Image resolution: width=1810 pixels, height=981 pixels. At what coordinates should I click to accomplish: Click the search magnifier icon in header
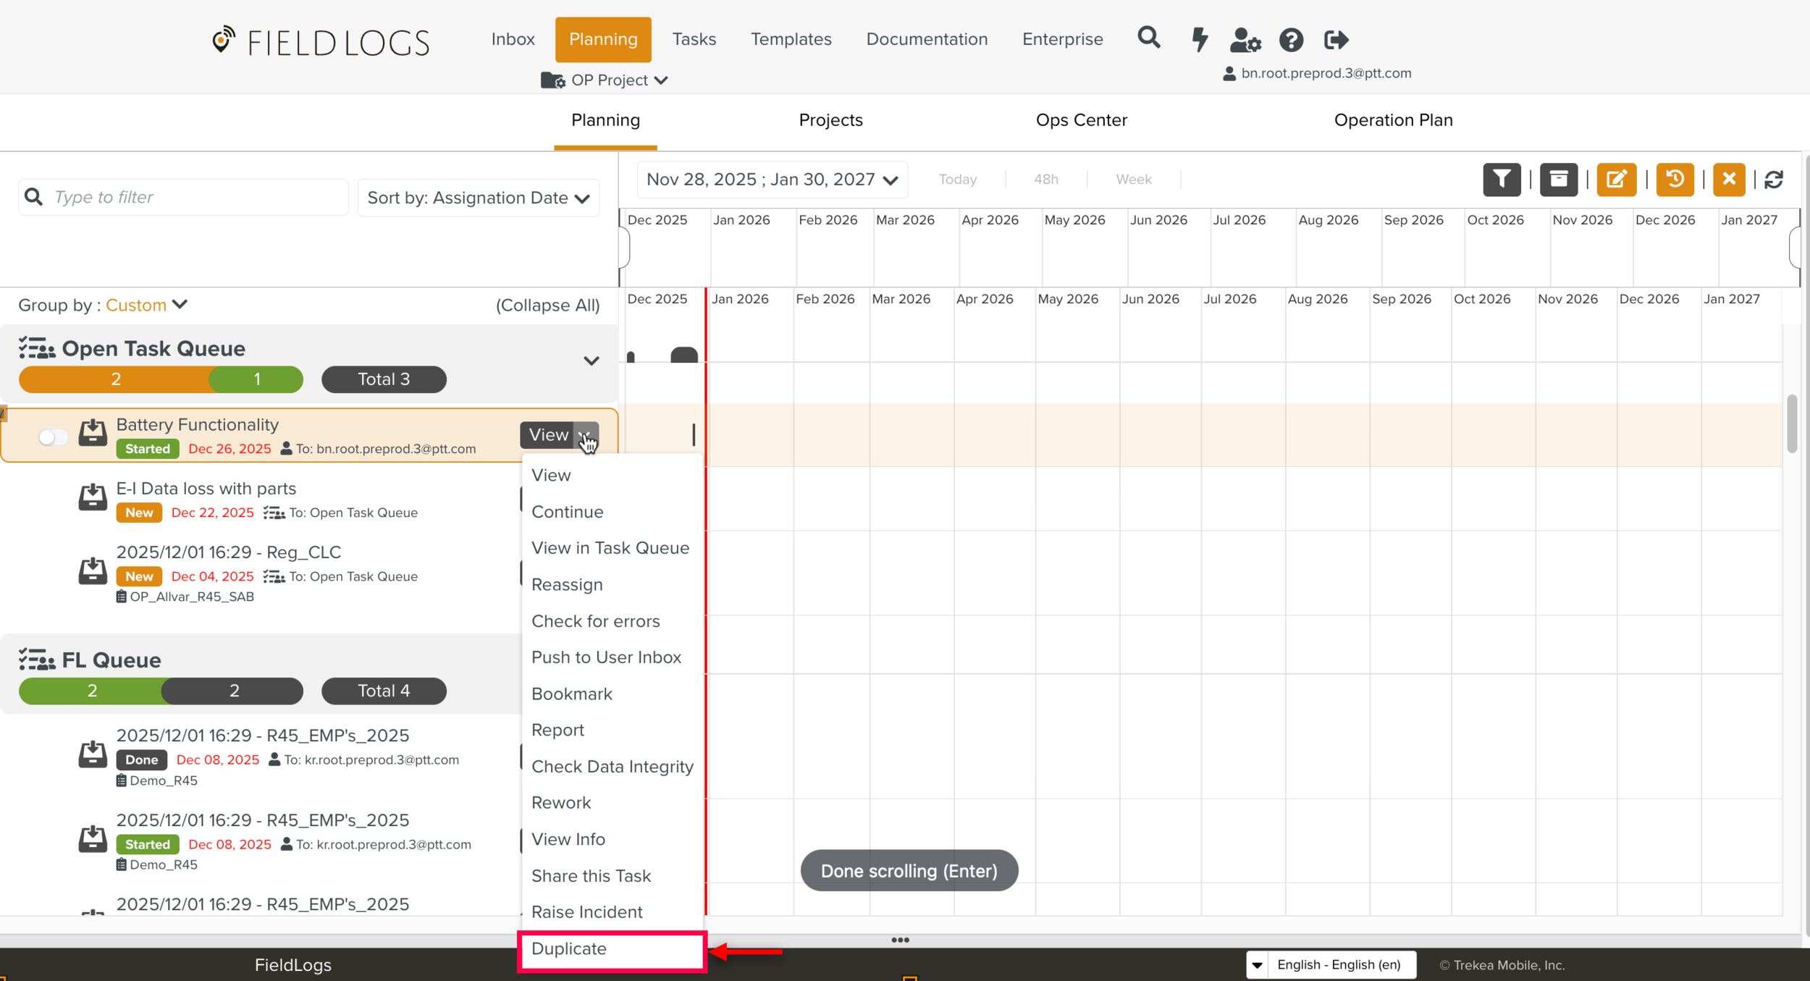[x=1148, y=38]
